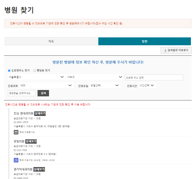Open 상세보기 for 권기익내과의원
Viewport: 194px width, 179px height.
(39, 169)
